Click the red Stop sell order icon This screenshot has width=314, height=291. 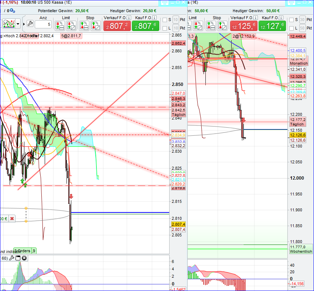coord(95,25)
